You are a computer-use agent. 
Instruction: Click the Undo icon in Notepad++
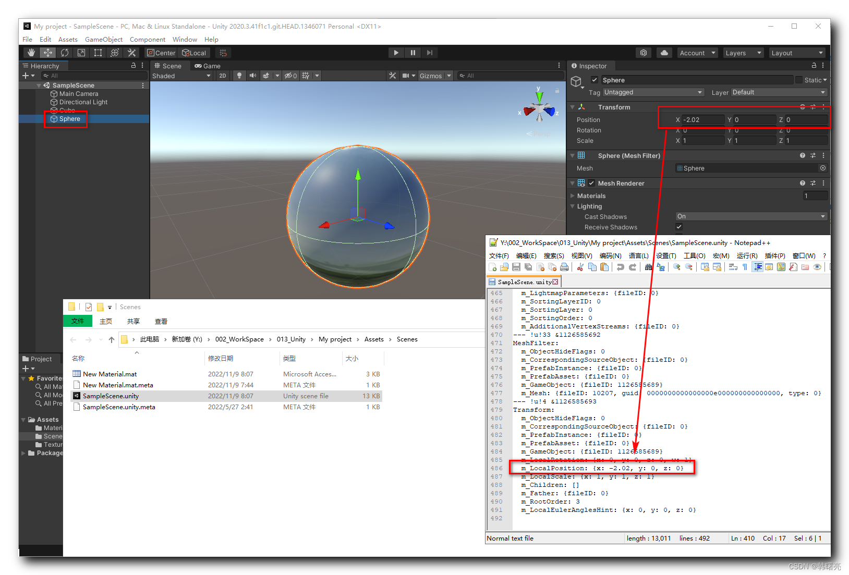point(620,267)
